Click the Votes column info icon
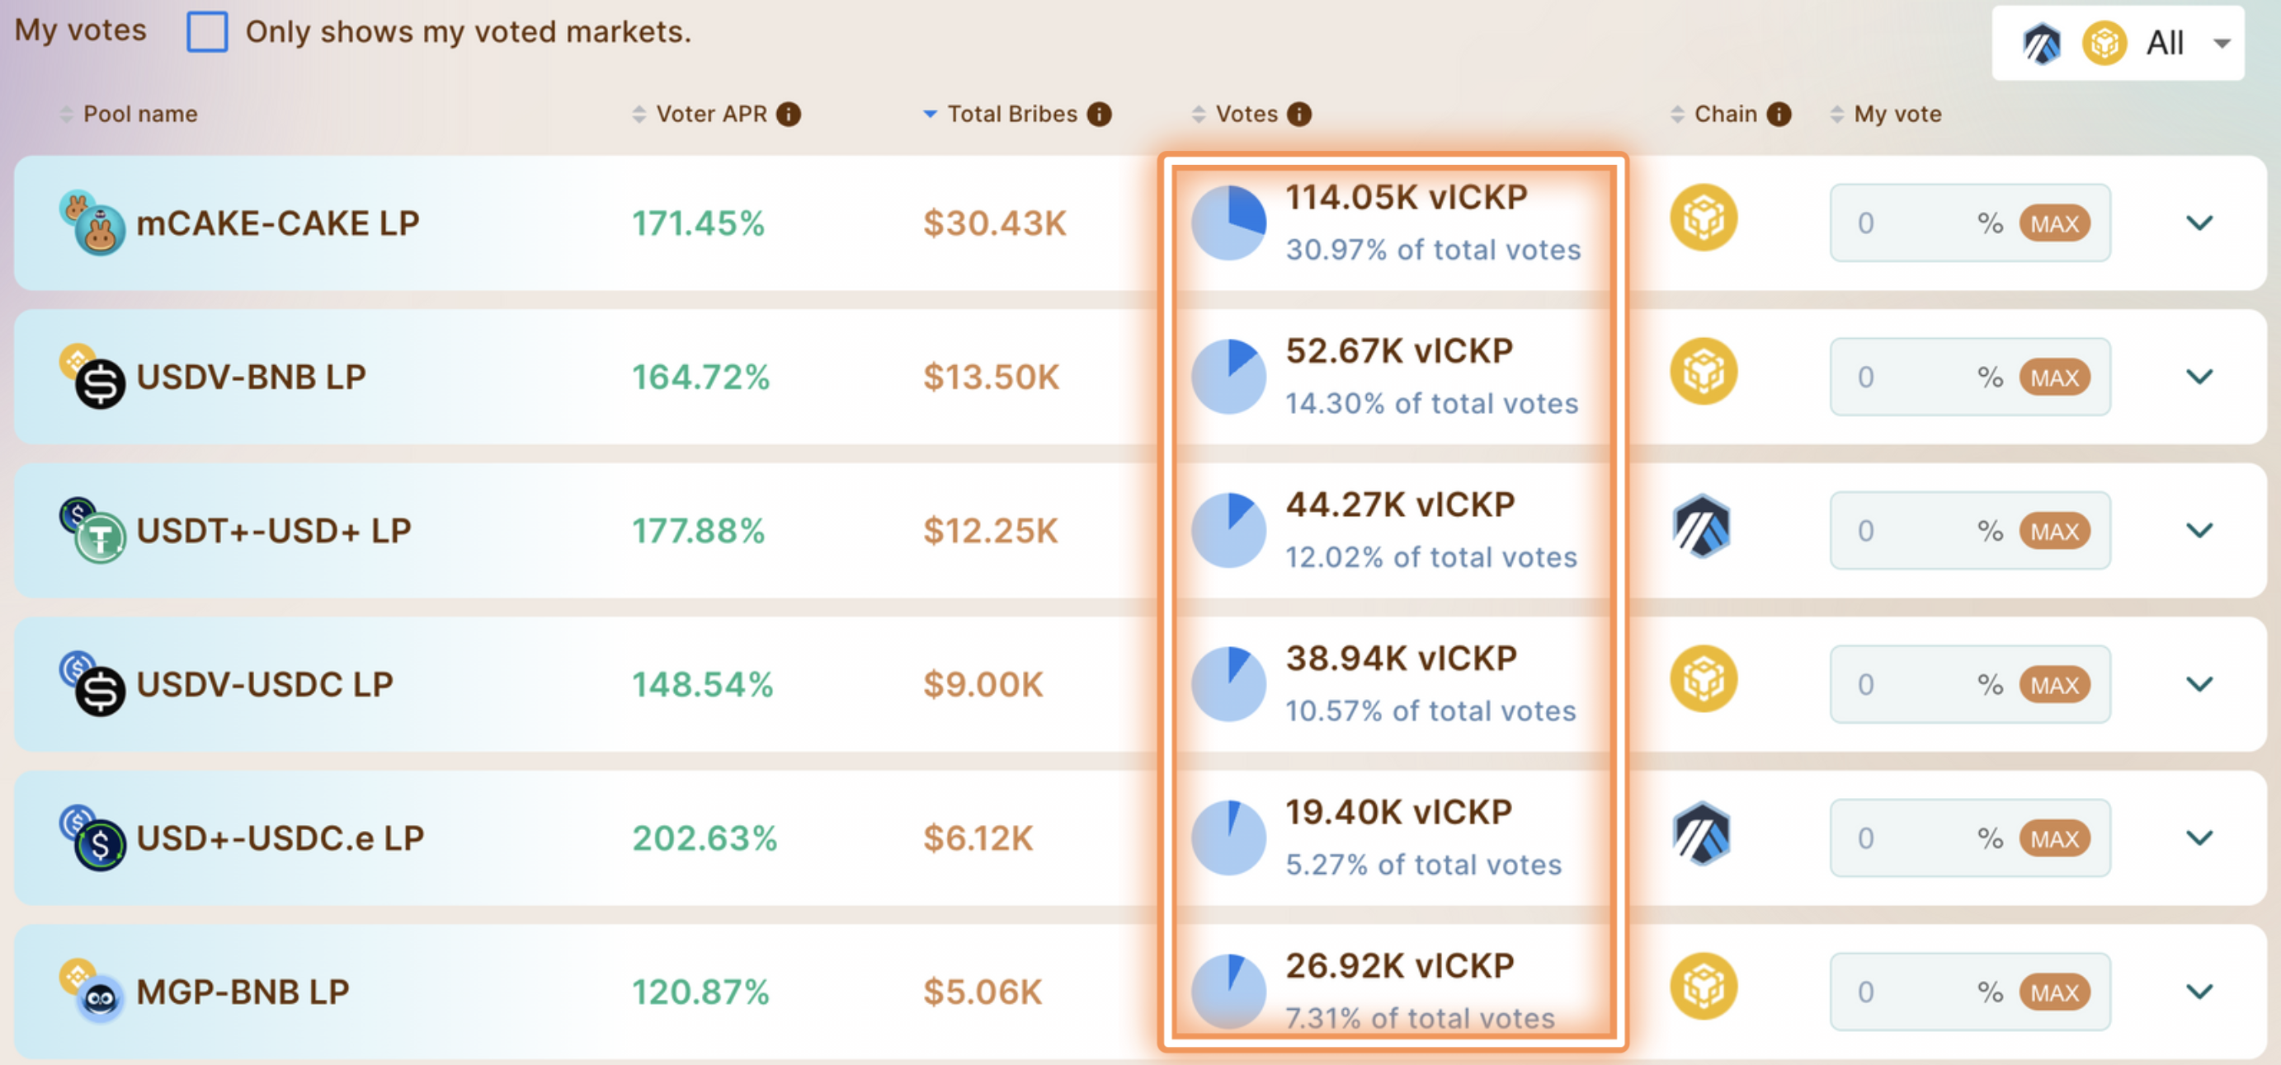The image size is (2281, 1065). click(1299, 114)
